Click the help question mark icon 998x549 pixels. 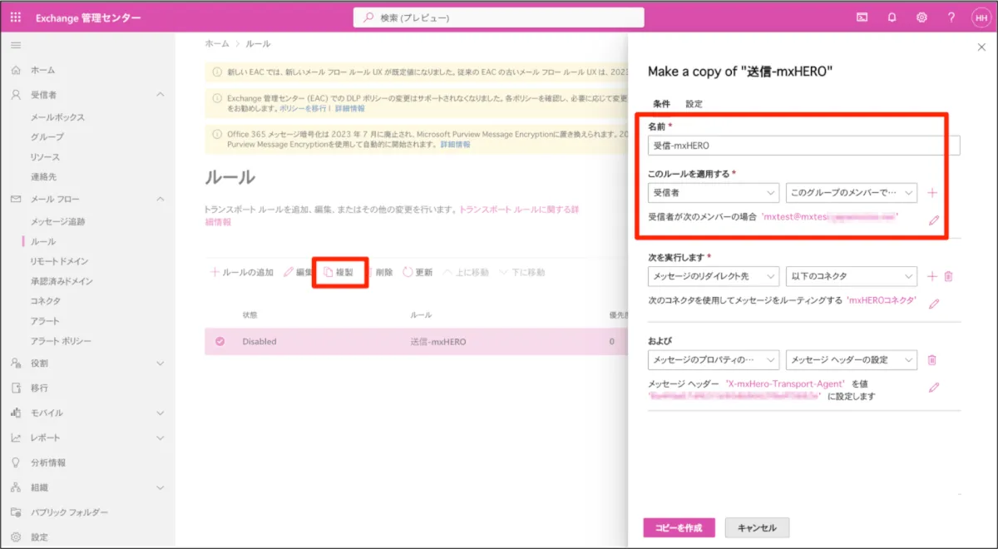pos(951,17)
